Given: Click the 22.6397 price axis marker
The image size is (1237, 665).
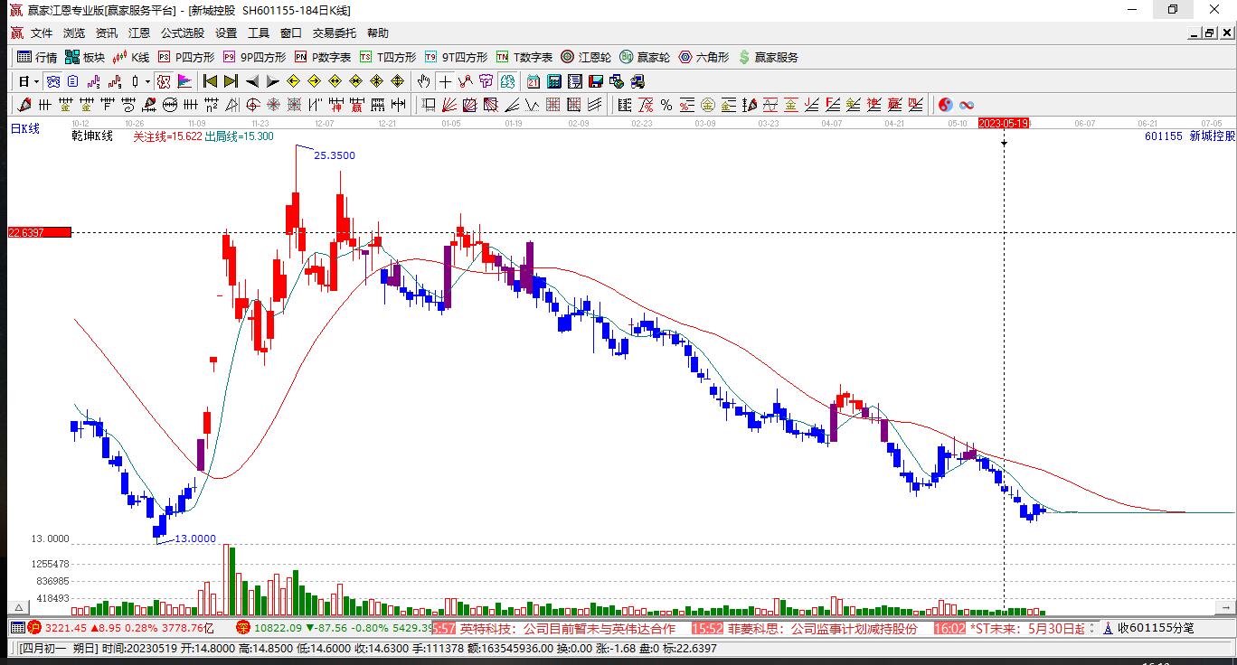Looking at the screenshot, I should [x=39, y=232].
